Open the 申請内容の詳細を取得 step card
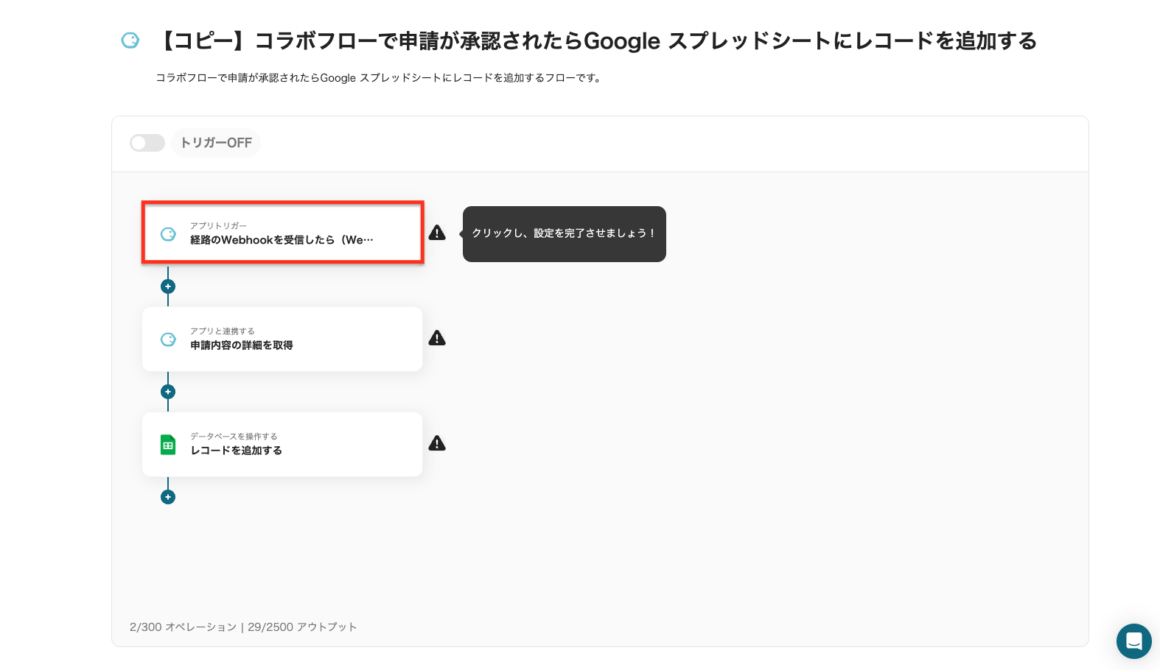Screen dimensions: 1160x670 282,339
